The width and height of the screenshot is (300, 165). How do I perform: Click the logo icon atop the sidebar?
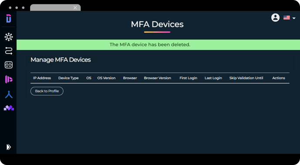click(x=9, y=19)
